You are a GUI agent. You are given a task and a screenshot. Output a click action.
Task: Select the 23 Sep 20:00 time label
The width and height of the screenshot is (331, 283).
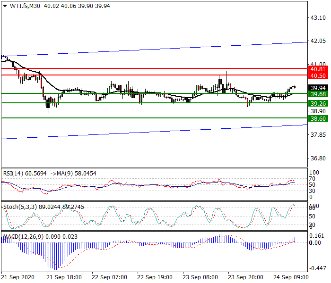coord(245,277)
